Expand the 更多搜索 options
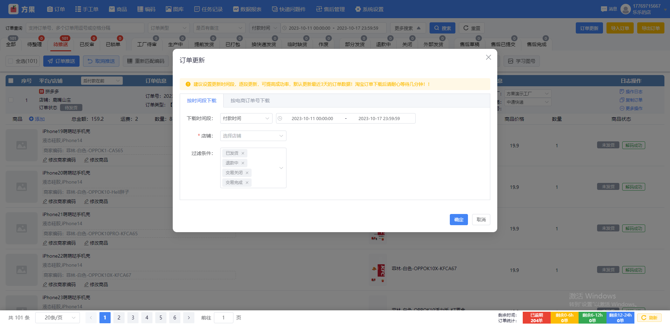Screen dimensions: 670x325 pyautogui.click(x=408, y=28)
